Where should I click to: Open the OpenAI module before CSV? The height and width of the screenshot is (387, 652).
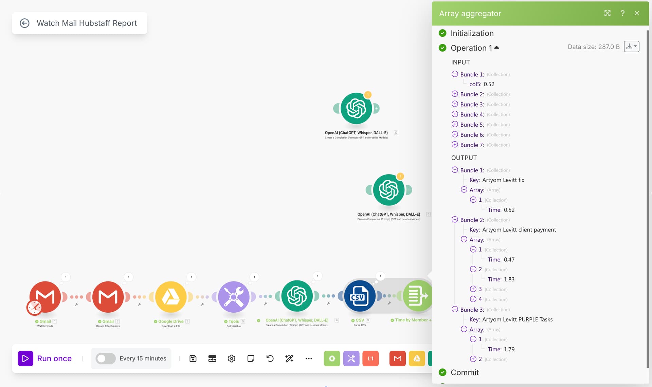(297, 296)
